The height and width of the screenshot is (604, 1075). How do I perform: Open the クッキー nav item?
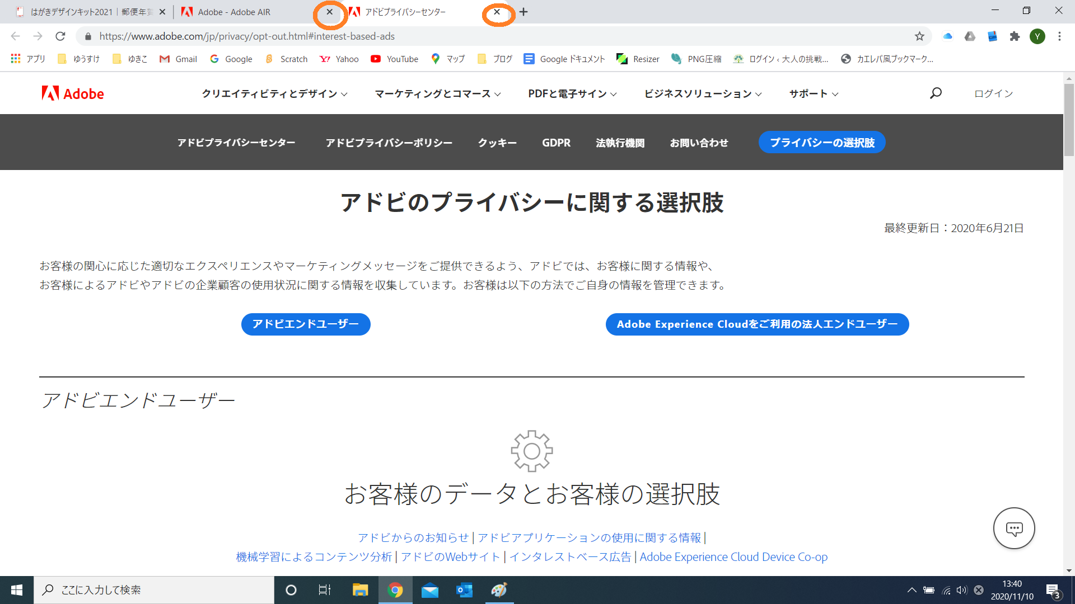[497, 143]
